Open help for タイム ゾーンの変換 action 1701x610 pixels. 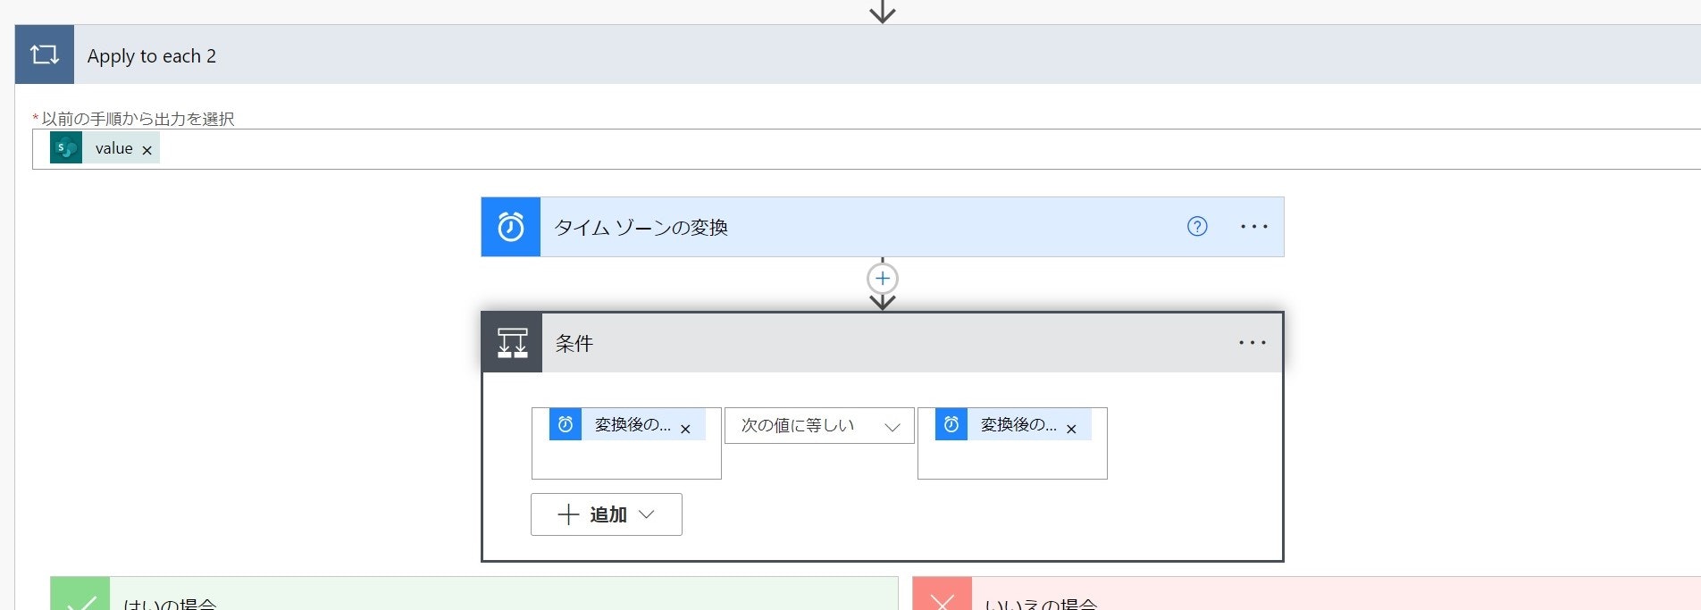[1197, 227]
